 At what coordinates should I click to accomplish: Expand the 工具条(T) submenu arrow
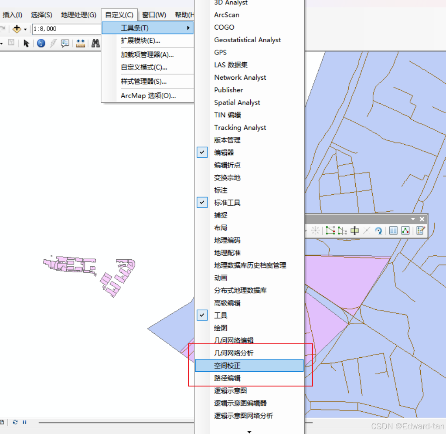pos(189,27)
